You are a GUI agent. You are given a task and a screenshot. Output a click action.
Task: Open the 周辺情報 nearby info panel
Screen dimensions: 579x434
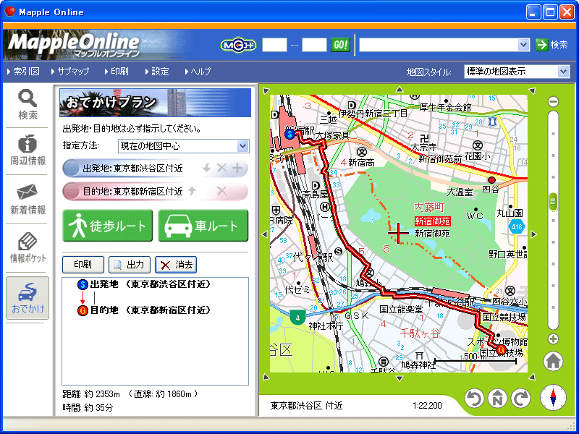coord(28,150)
